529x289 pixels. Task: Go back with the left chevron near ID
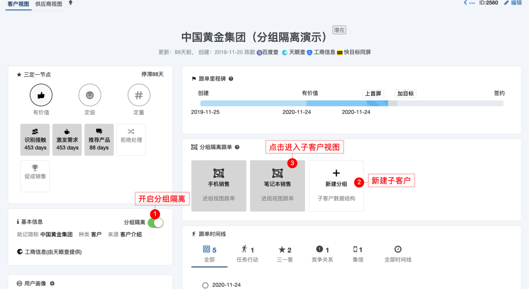pyautogui.click(x=465, y=3)
